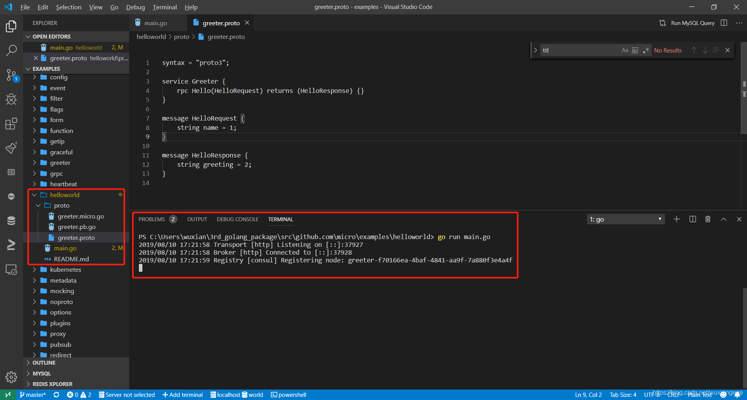747x400 pixels.
Task: Click the Synchronize Changes status icon
Action: [x=56, y=395]
